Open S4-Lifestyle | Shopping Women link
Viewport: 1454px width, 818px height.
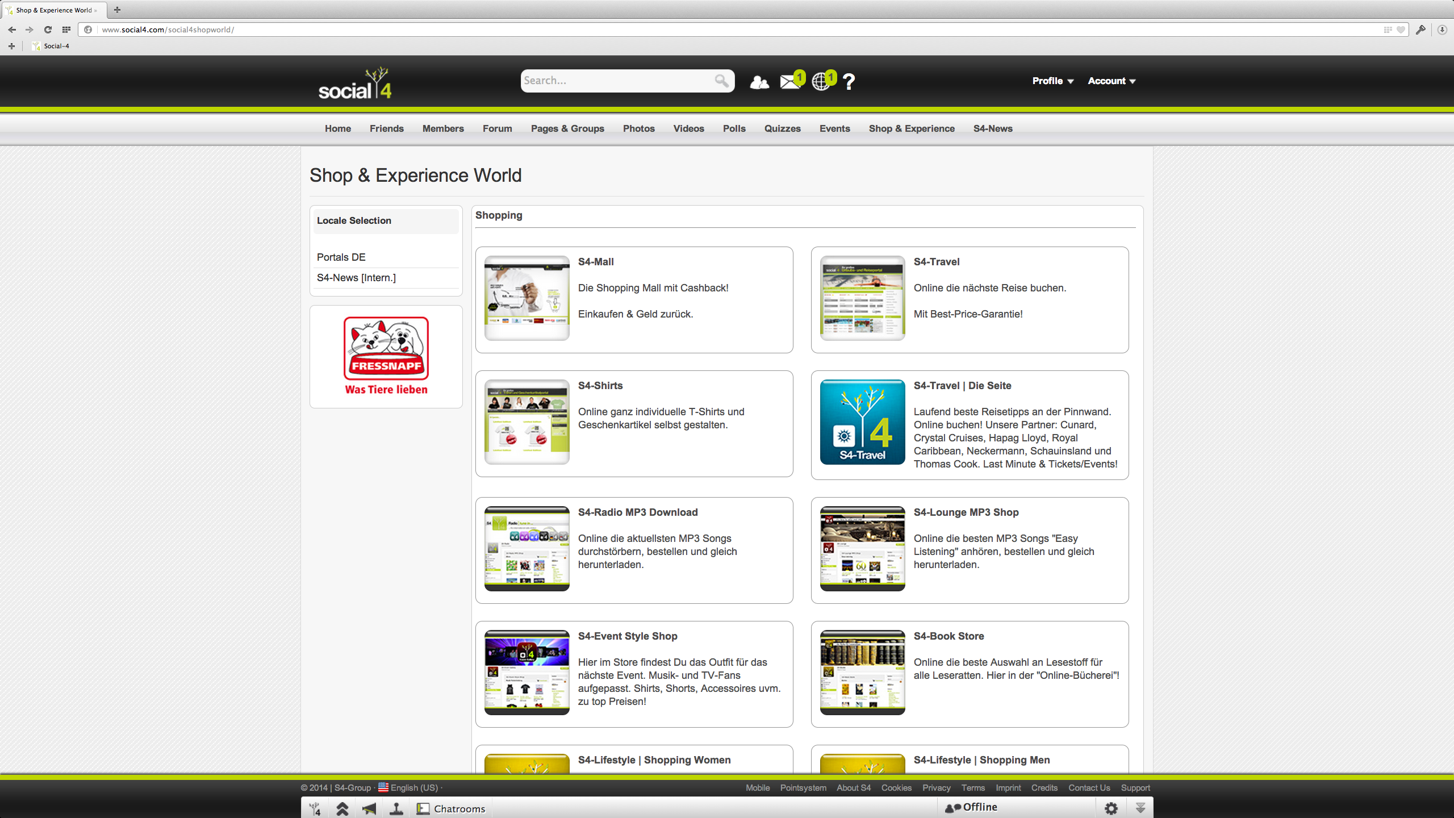click(x=654, y=760)
